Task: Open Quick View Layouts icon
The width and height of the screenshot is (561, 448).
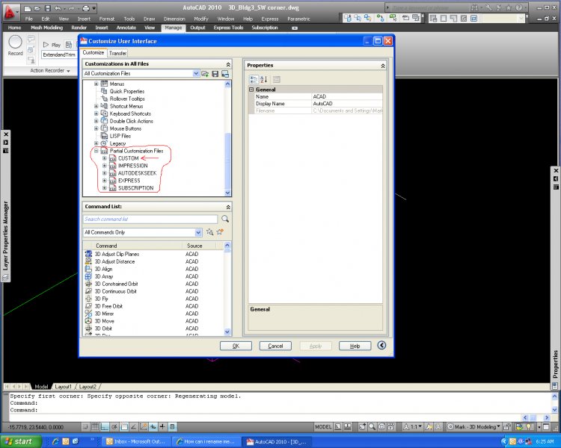Action: [x=338, y=426]
